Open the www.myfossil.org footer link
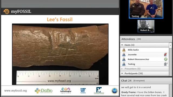Image resolution: width=173 pixels, height=97 pixels. click(x=16, y=91)
